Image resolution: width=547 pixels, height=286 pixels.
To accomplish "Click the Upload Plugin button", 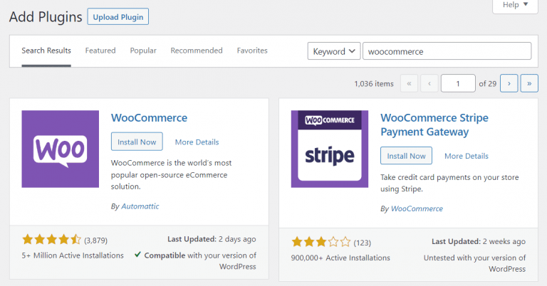I will pos(118,17).
